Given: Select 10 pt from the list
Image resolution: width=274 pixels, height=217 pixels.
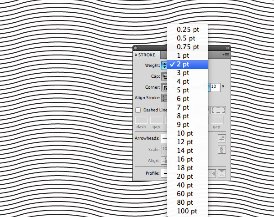Looking at the screenshot, I should tap(188, 133).
